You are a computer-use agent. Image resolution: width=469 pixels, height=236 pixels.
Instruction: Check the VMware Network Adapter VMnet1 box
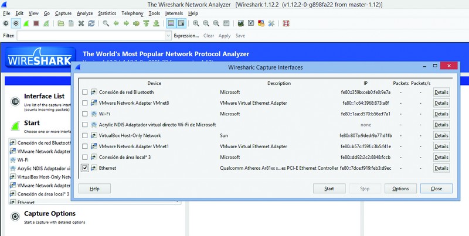pyautogui.click(x=85, y=146)
